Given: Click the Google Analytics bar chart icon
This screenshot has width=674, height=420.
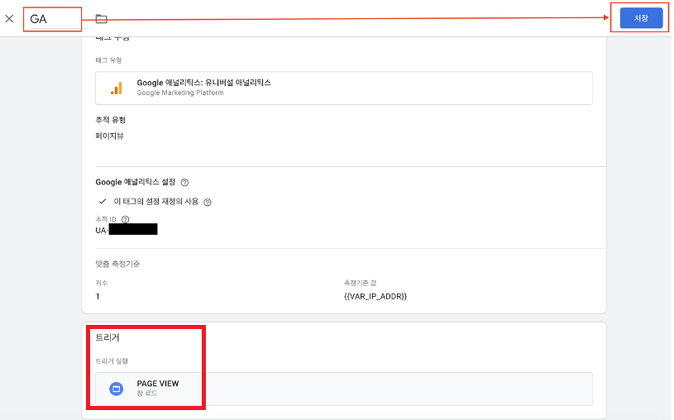Looking at the screenshot, I should (x=117, y=88).
